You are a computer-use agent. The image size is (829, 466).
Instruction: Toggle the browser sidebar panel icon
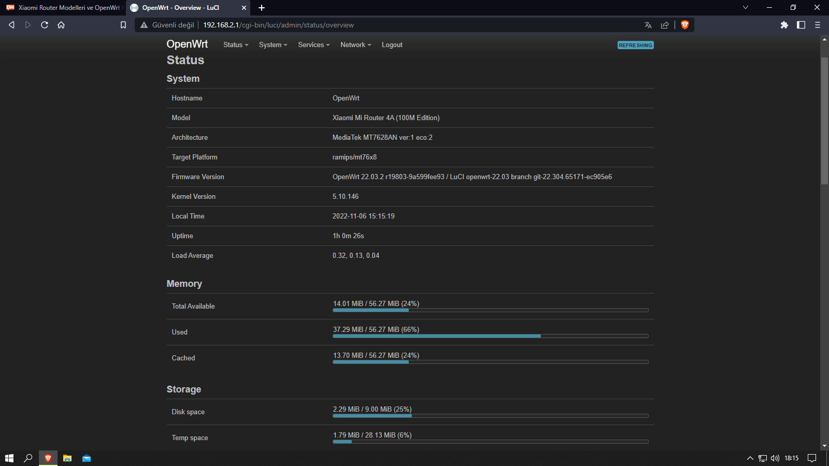point(801,25)
